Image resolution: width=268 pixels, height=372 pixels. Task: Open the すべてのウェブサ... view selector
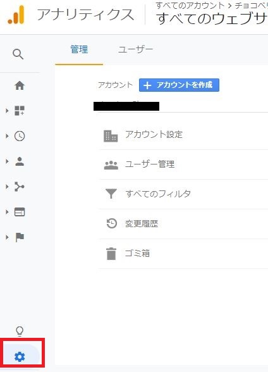pyautogui.click(x=212, y=18)
